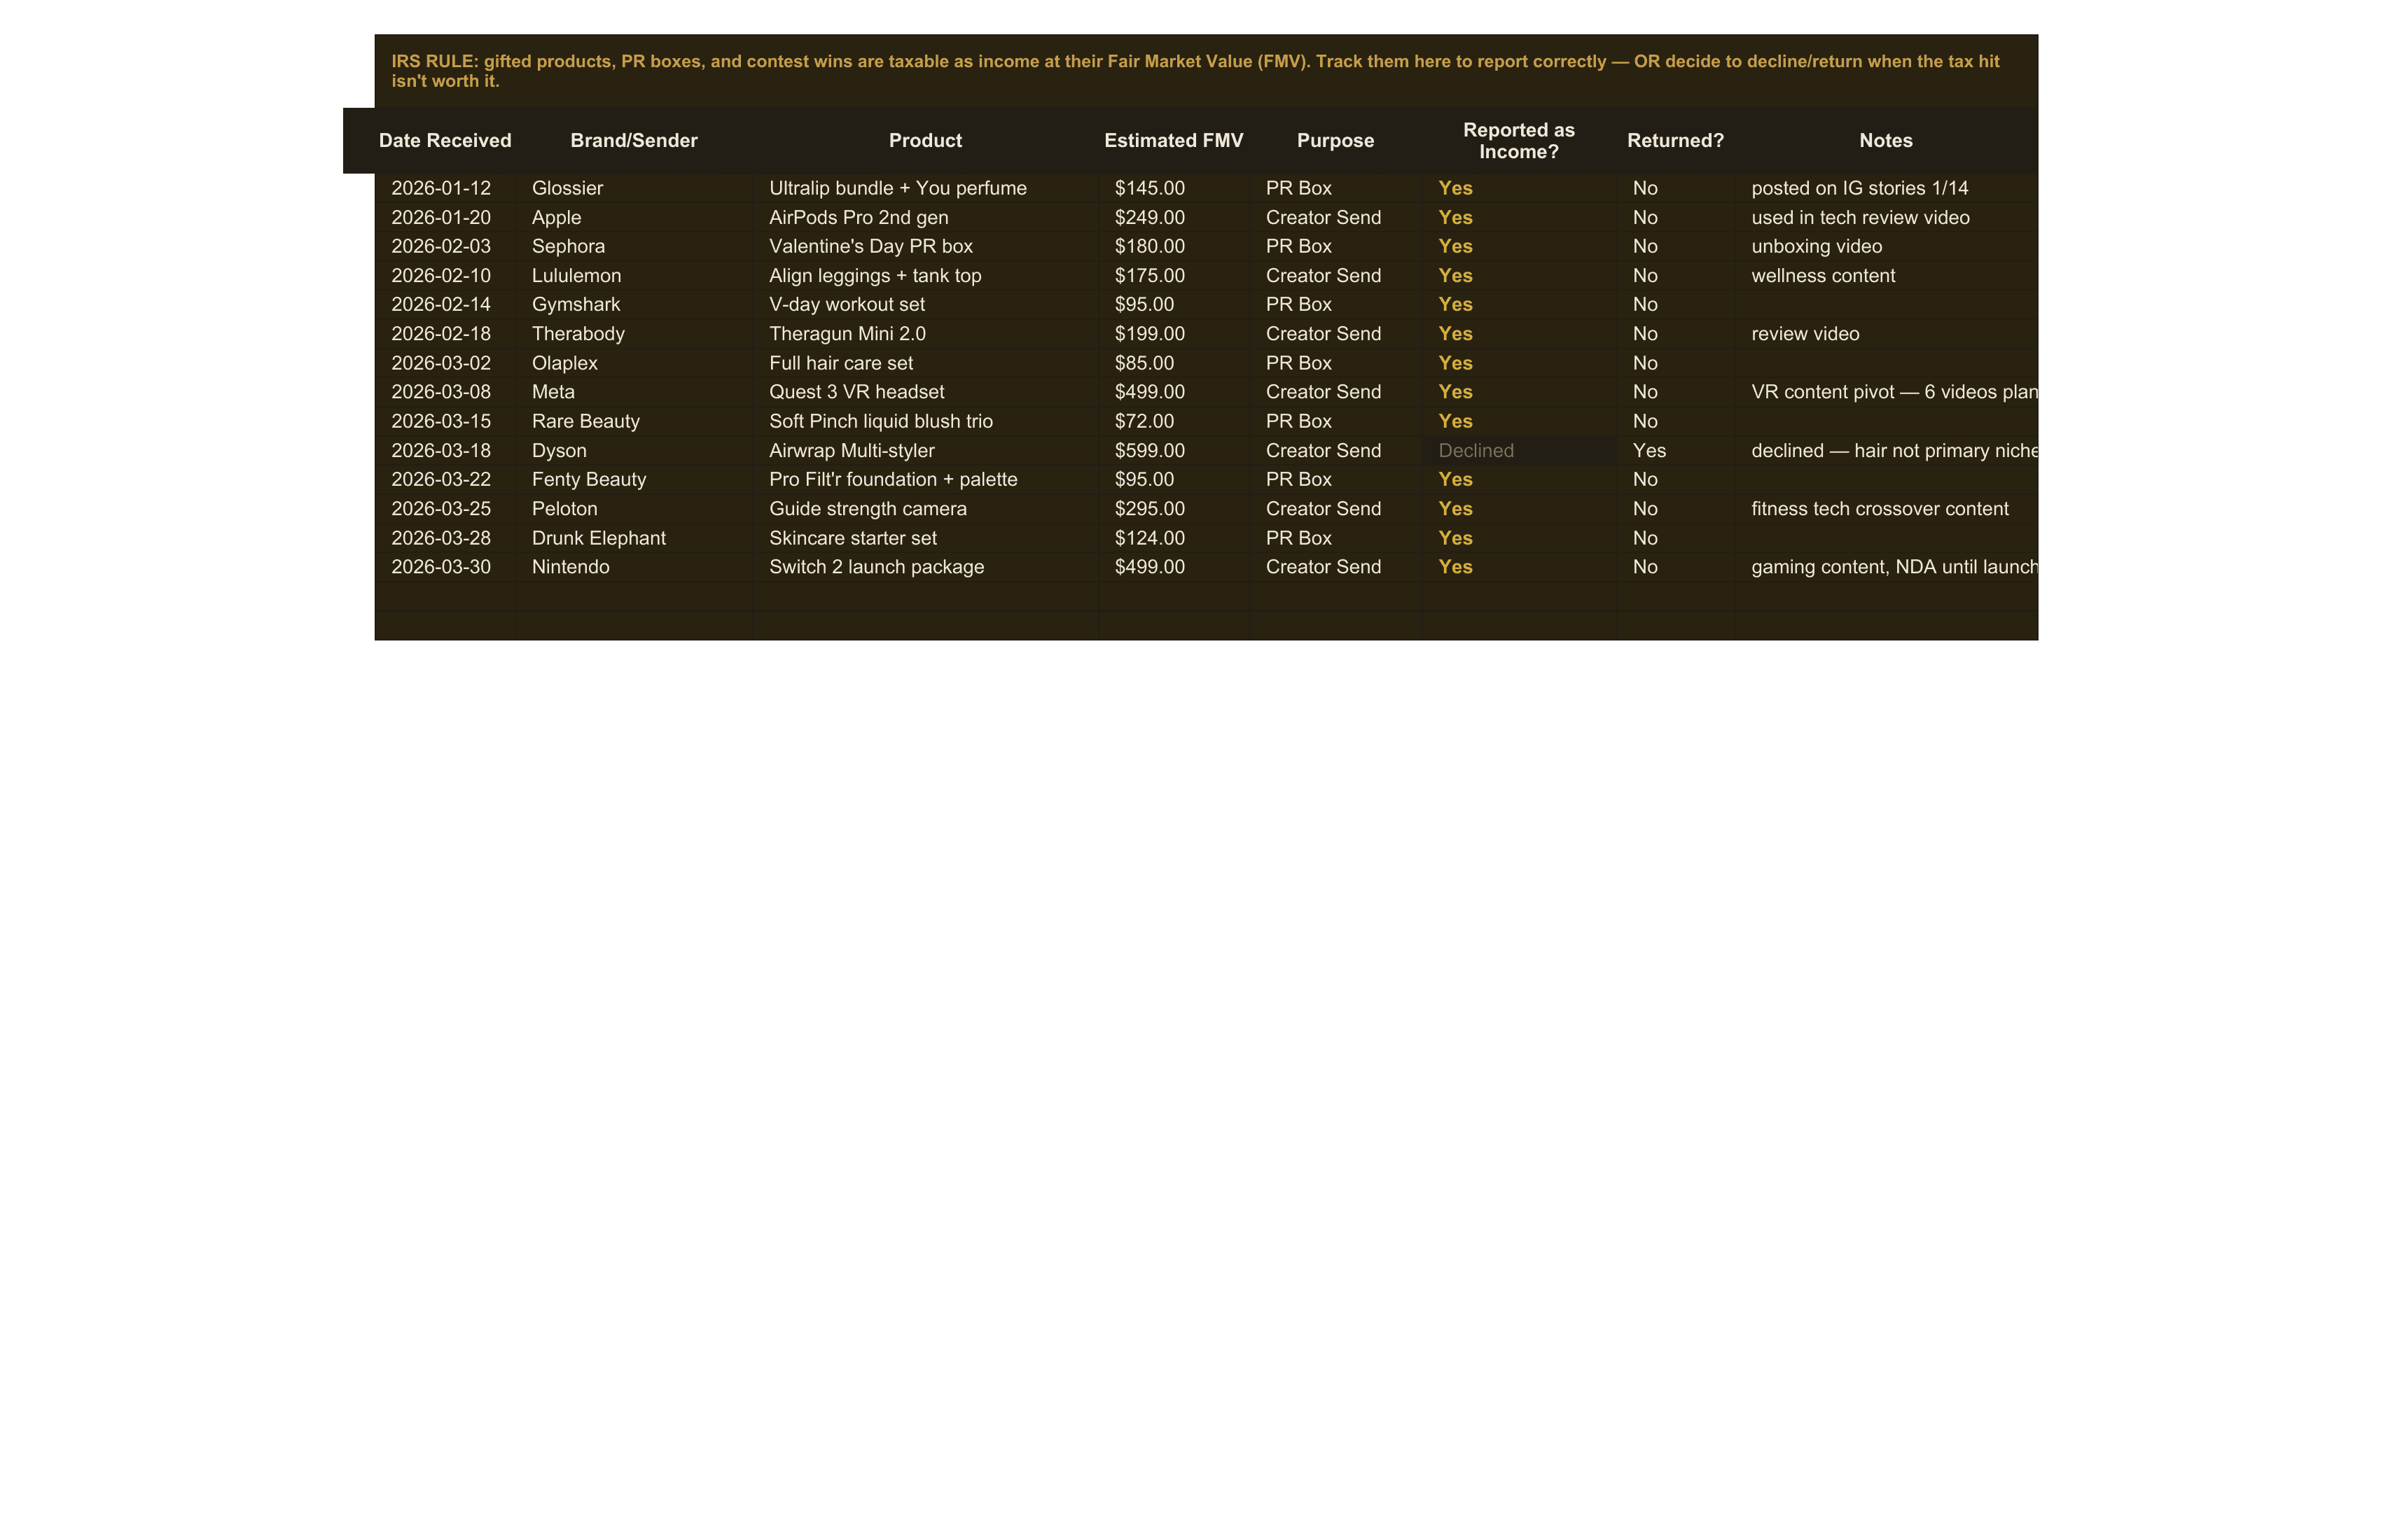Select the Dyson brand cell
Image resolution: width=2381 pixels, height=1540 pixels.
pos(633,450)
